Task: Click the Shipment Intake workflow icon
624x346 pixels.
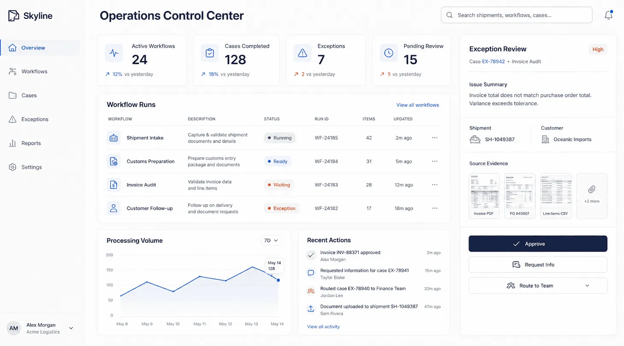Action: click(x=113, y=138)
